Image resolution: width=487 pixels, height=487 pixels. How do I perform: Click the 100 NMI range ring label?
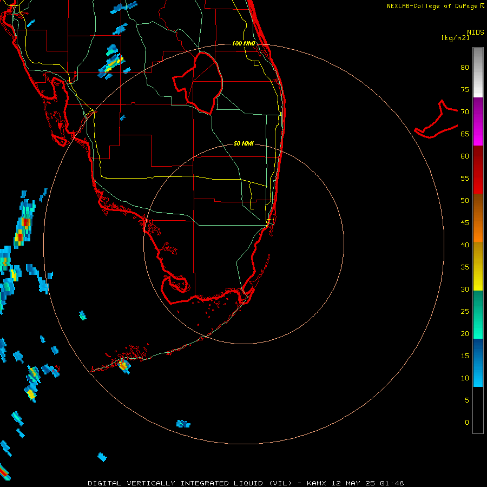point(243,43)
